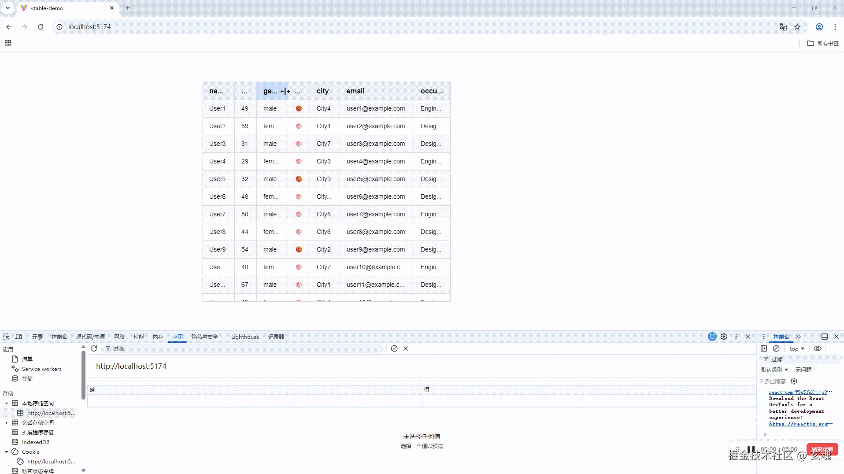Expand the 会话存储空间 tree node
Image resolution: width=844 pixels, height=474 pixels.
click(x=7, y=422)
